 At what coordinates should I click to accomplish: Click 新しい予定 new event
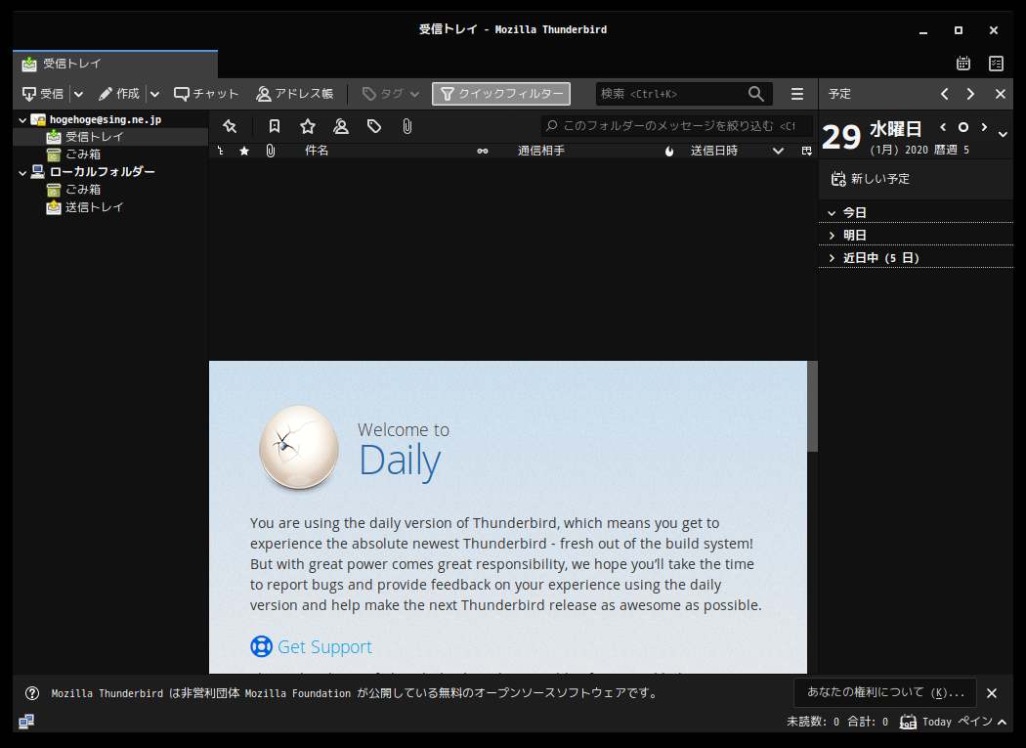coord(871,179)
